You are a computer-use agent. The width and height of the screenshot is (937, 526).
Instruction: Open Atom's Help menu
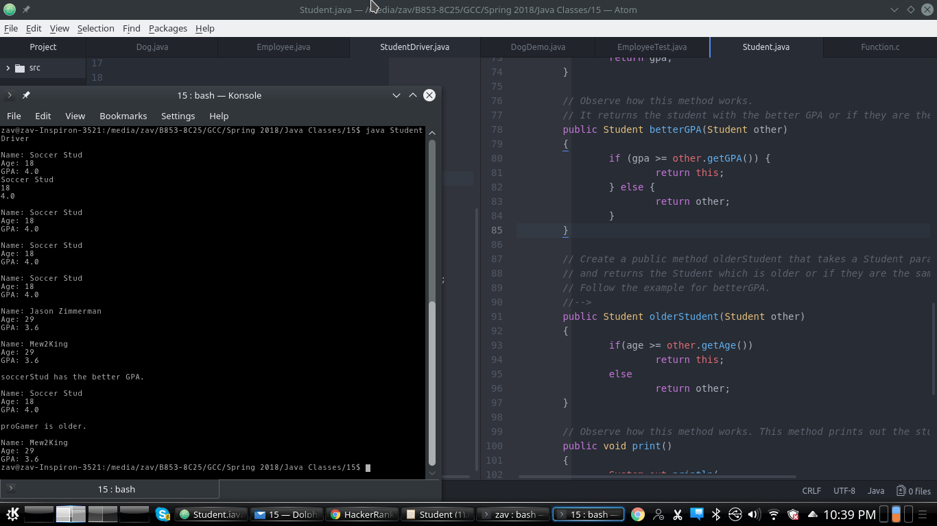click(x=205, y=28)
